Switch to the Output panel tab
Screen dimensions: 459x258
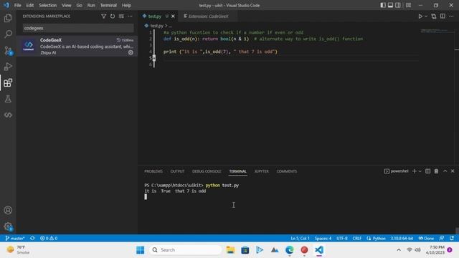click(177, 171)
